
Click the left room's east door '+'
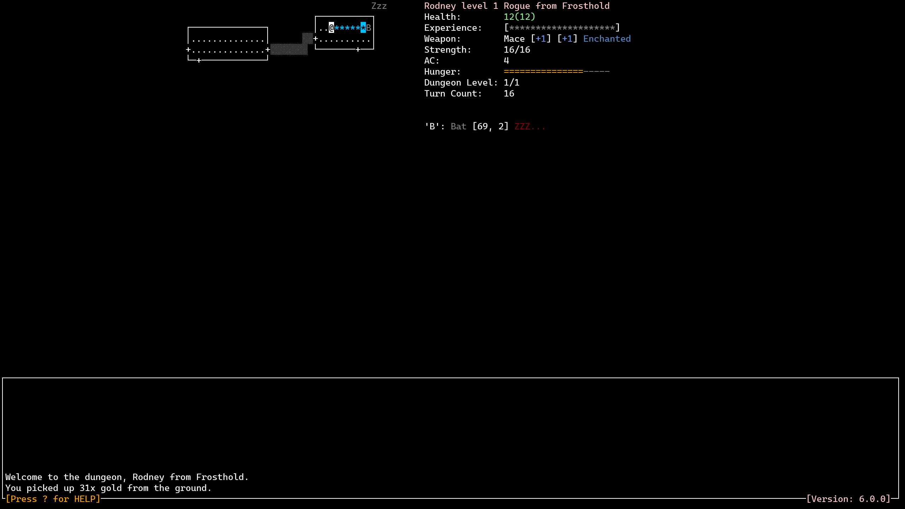tap(268, 49)
